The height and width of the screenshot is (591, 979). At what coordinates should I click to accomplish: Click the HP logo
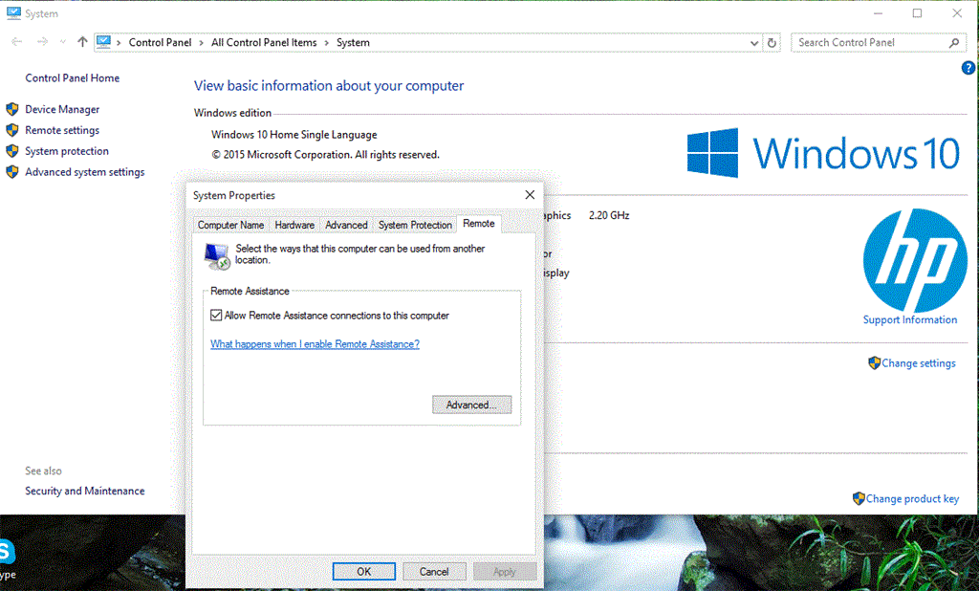click(915, 260)
